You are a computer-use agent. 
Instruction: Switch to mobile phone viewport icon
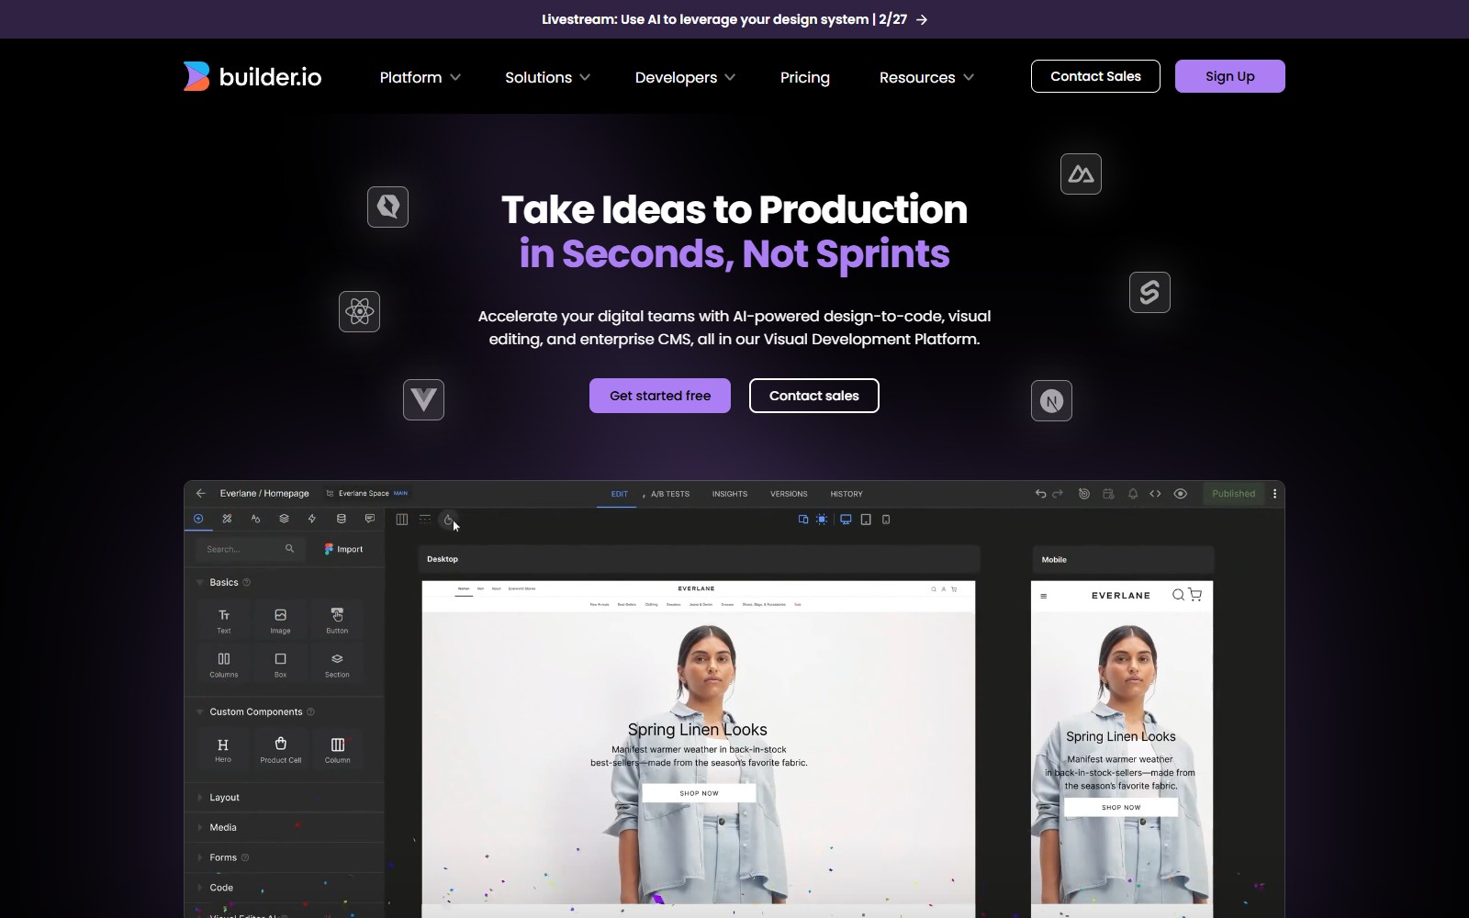[x=886, y=520]
